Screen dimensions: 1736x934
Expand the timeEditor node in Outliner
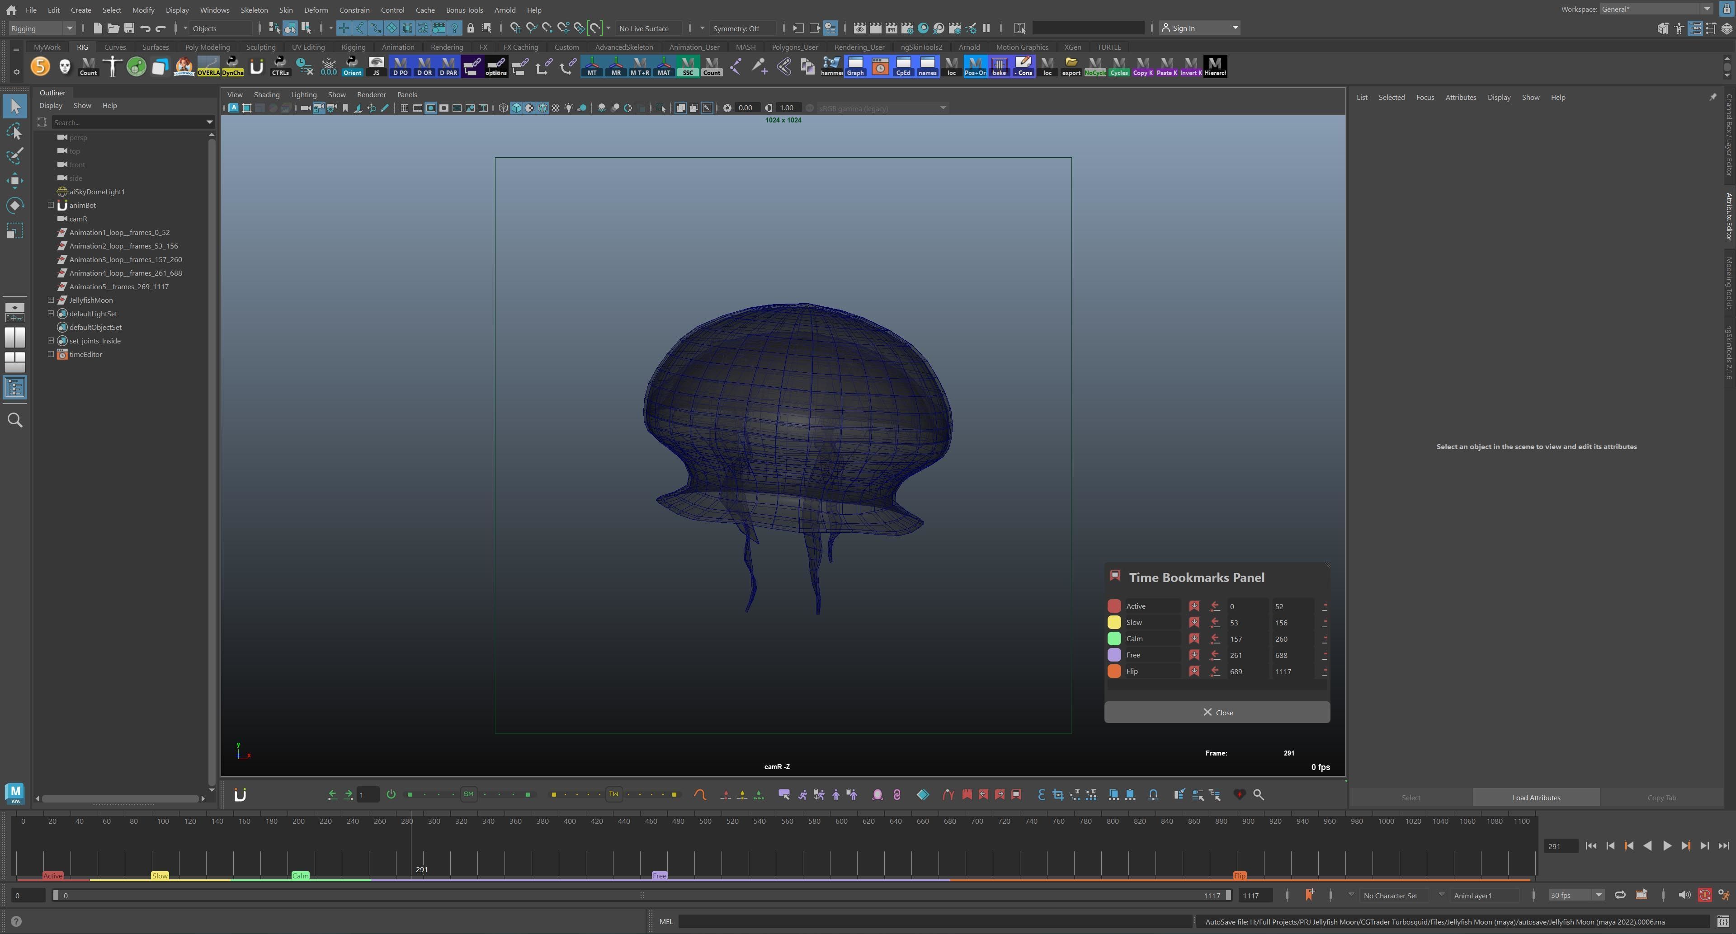51,354
